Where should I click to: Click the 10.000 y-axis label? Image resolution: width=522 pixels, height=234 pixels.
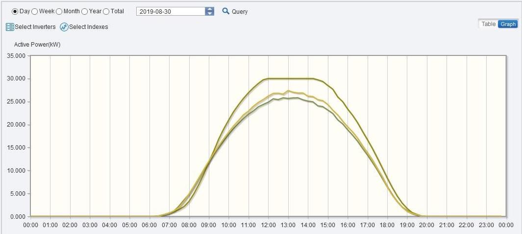click(16, 171)
